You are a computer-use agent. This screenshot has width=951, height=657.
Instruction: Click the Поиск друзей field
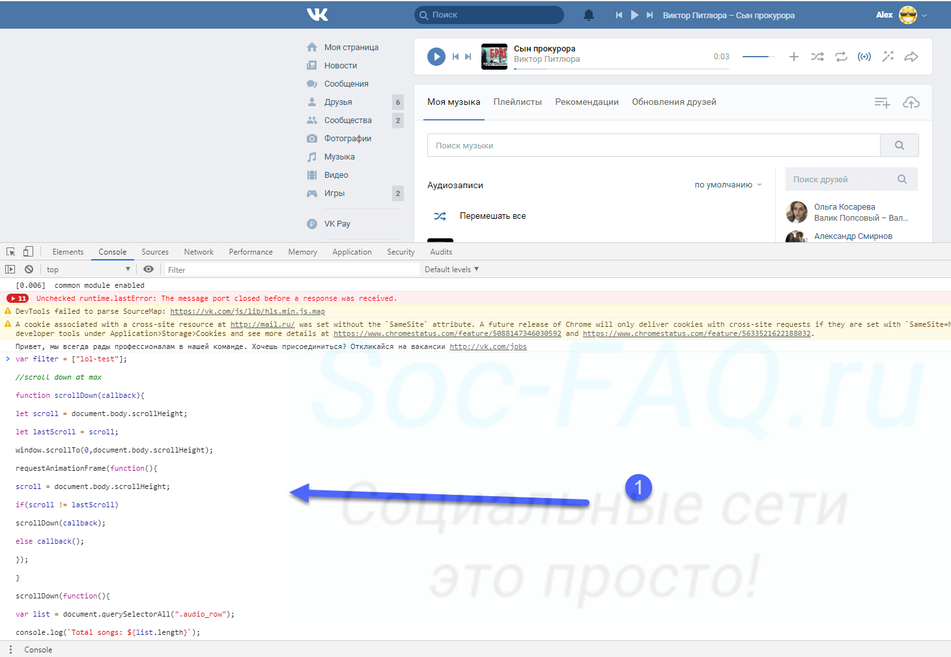[x=851, y=179]
